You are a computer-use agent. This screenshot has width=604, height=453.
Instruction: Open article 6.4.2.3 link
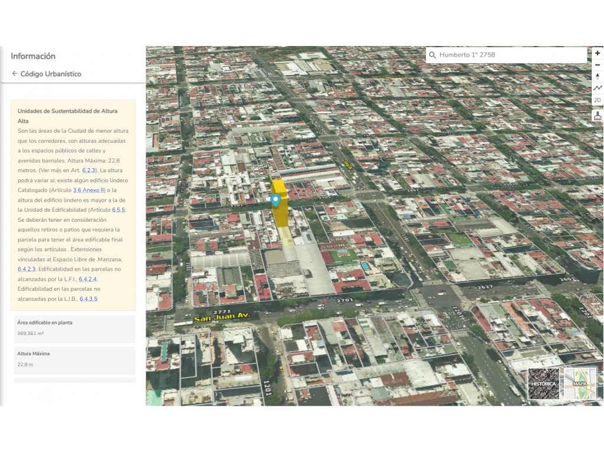point(27,269)
